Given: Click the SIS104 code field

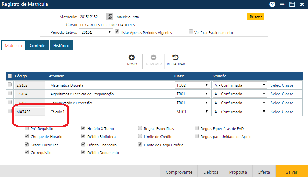Looking at the screenshot, I should point(30,94).
